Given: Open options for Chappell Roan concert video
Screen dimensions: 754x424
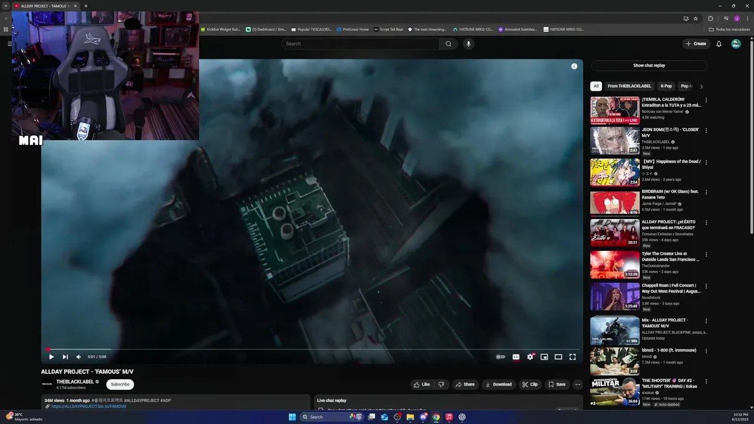Looking at the screenshot, I should (706, 287).
